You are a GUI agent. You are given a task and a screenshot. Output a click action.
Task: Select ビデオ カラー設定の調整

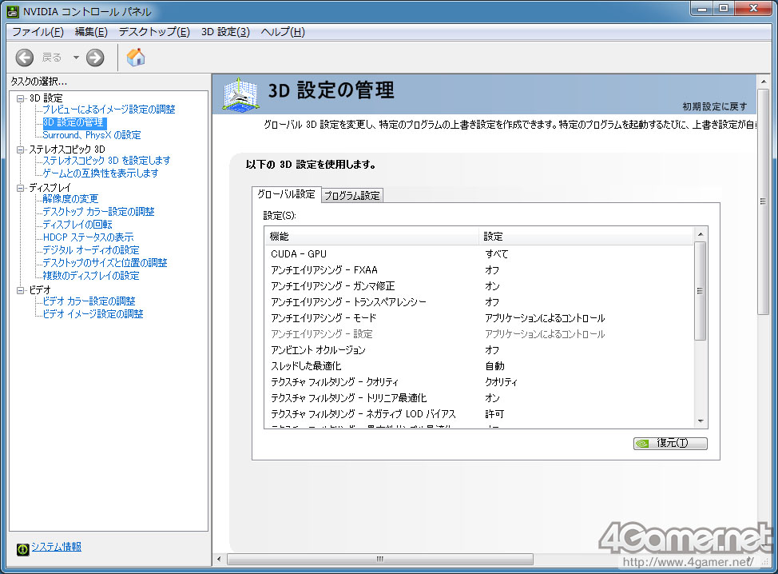coord(89,301)
